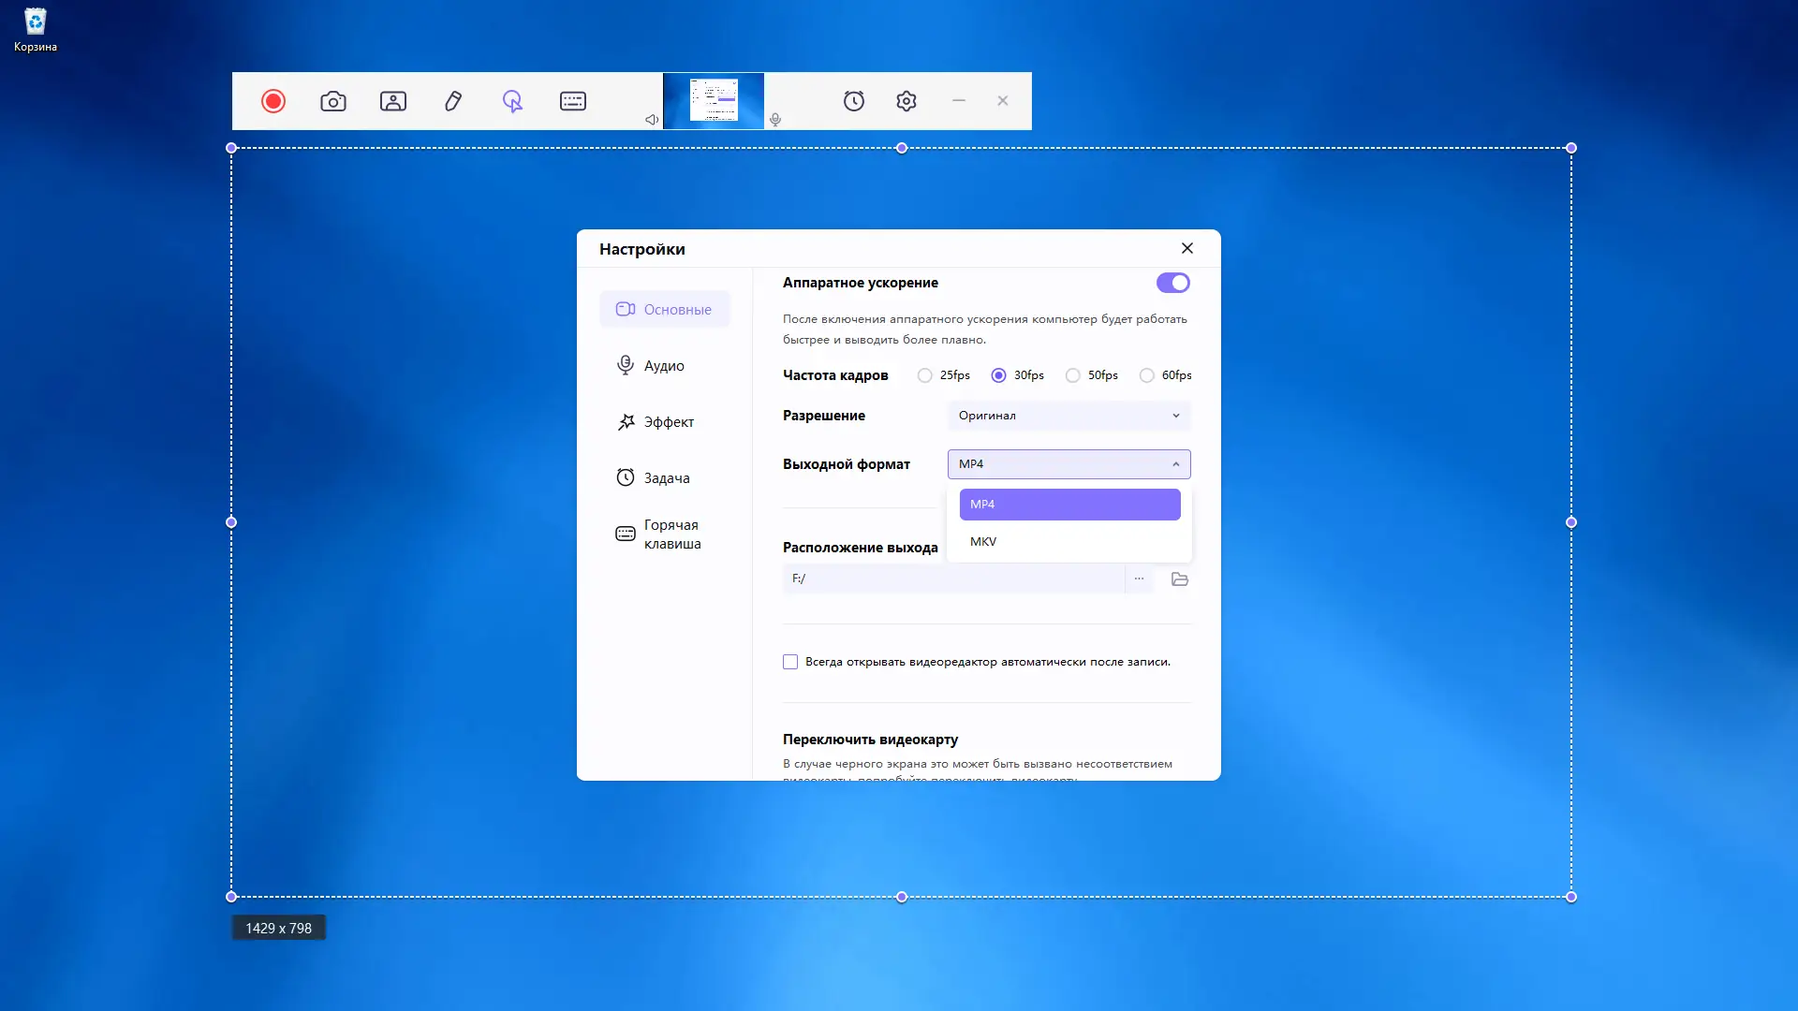Click the camera screenshot icon
1798x1011 pixels.
point(333,101)
